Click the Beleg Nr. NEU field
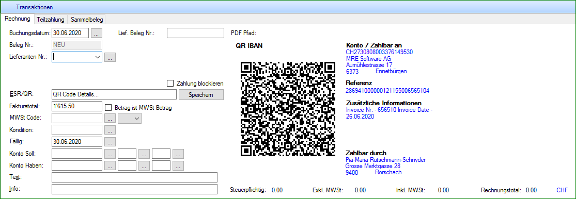The height and width of the screenshot is (199, 576). [77, 45]
